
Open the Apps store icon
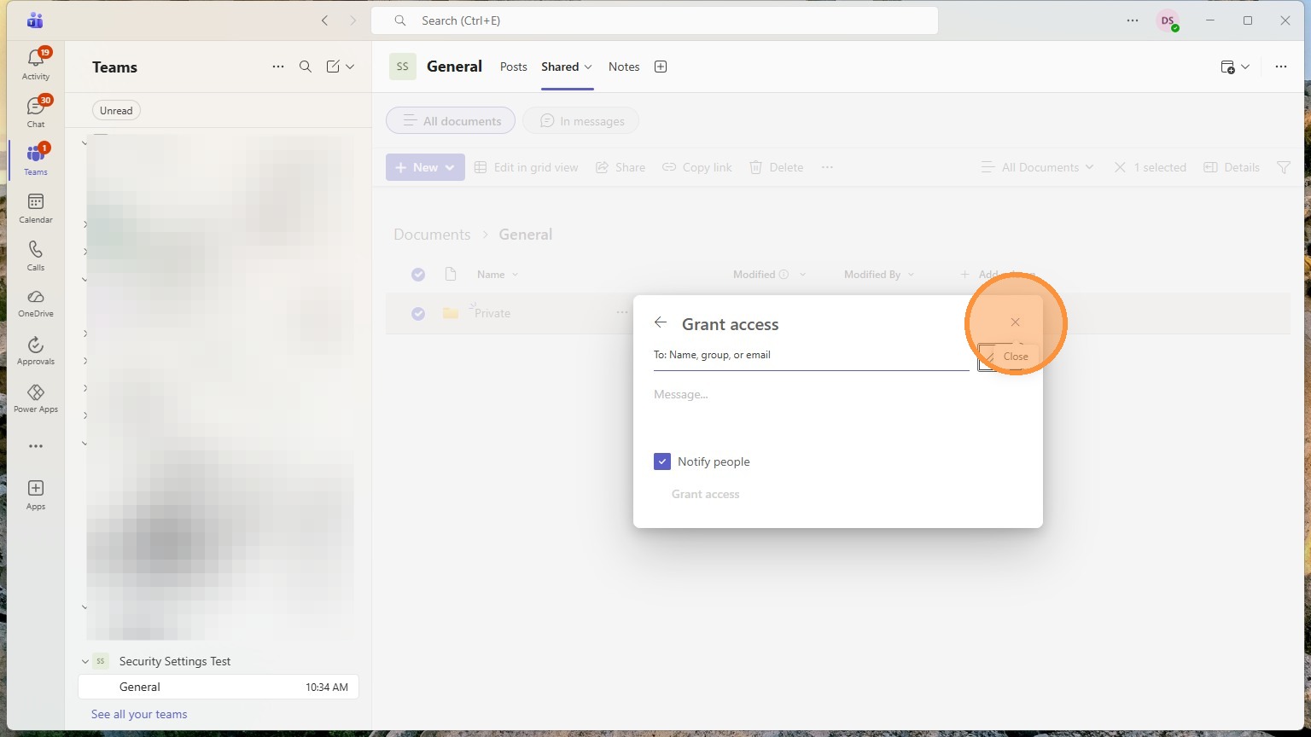36,495
